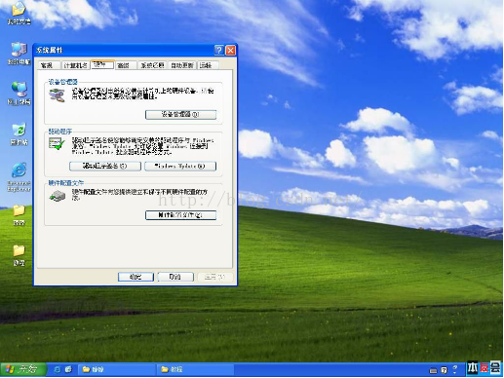Open the 系统还原 (System Restore) tab
Screen dimensions: 504x378
[x=152, y=65]
